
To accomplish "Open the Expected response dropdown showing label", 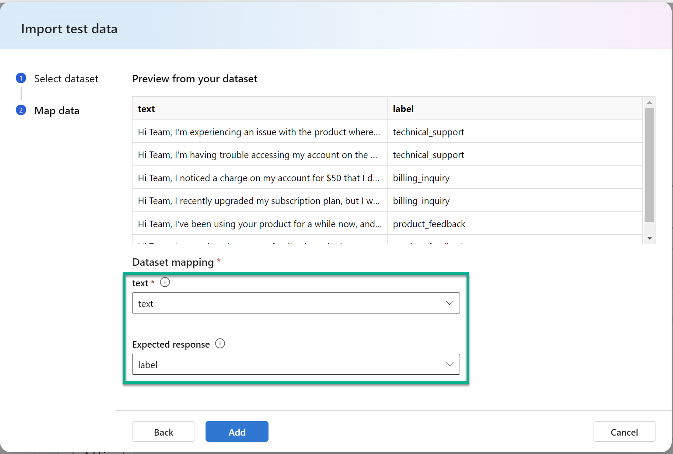I will coord(296,364).
